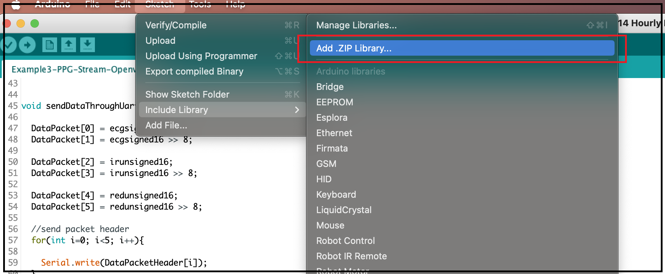Screen dimensions: 665x274
Task: Click the Save sketch down-arrow icon
Action: (88, 45)
